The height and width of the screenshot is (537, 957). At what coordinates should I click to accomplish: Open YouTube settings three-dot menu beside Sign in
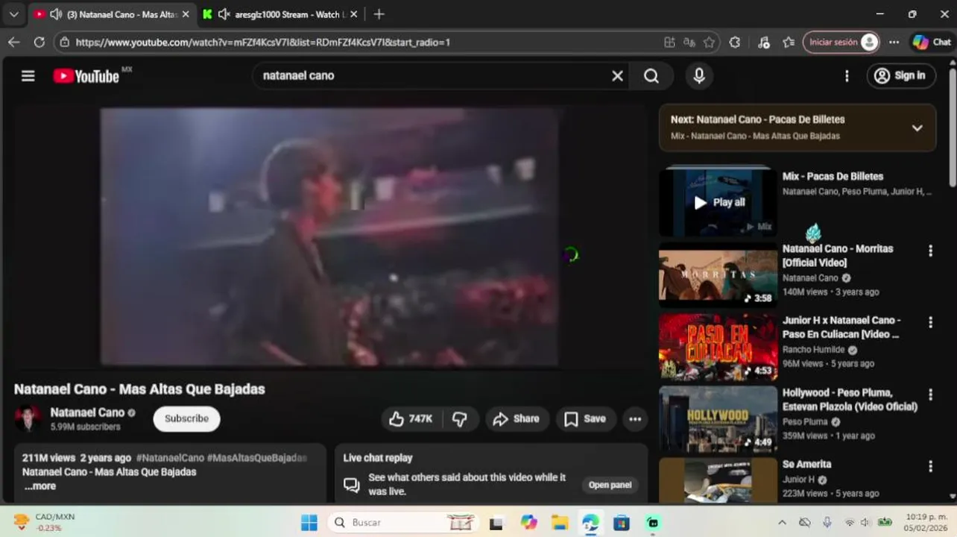click(847, 75)
